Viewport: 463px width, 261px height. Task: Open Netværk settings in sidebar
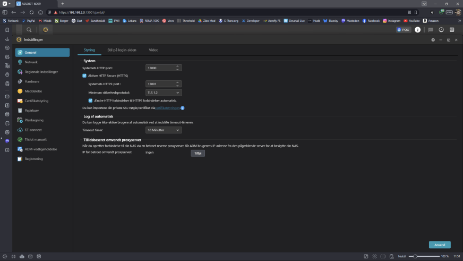click(31, 62)
